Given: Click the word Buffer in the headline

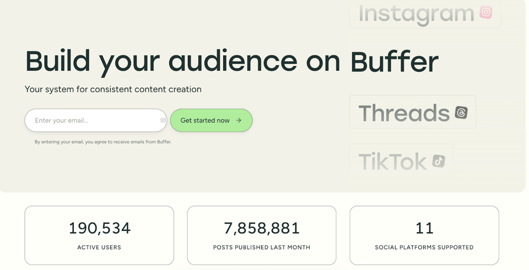Looking at the screenshot, I should pos(395,61).
